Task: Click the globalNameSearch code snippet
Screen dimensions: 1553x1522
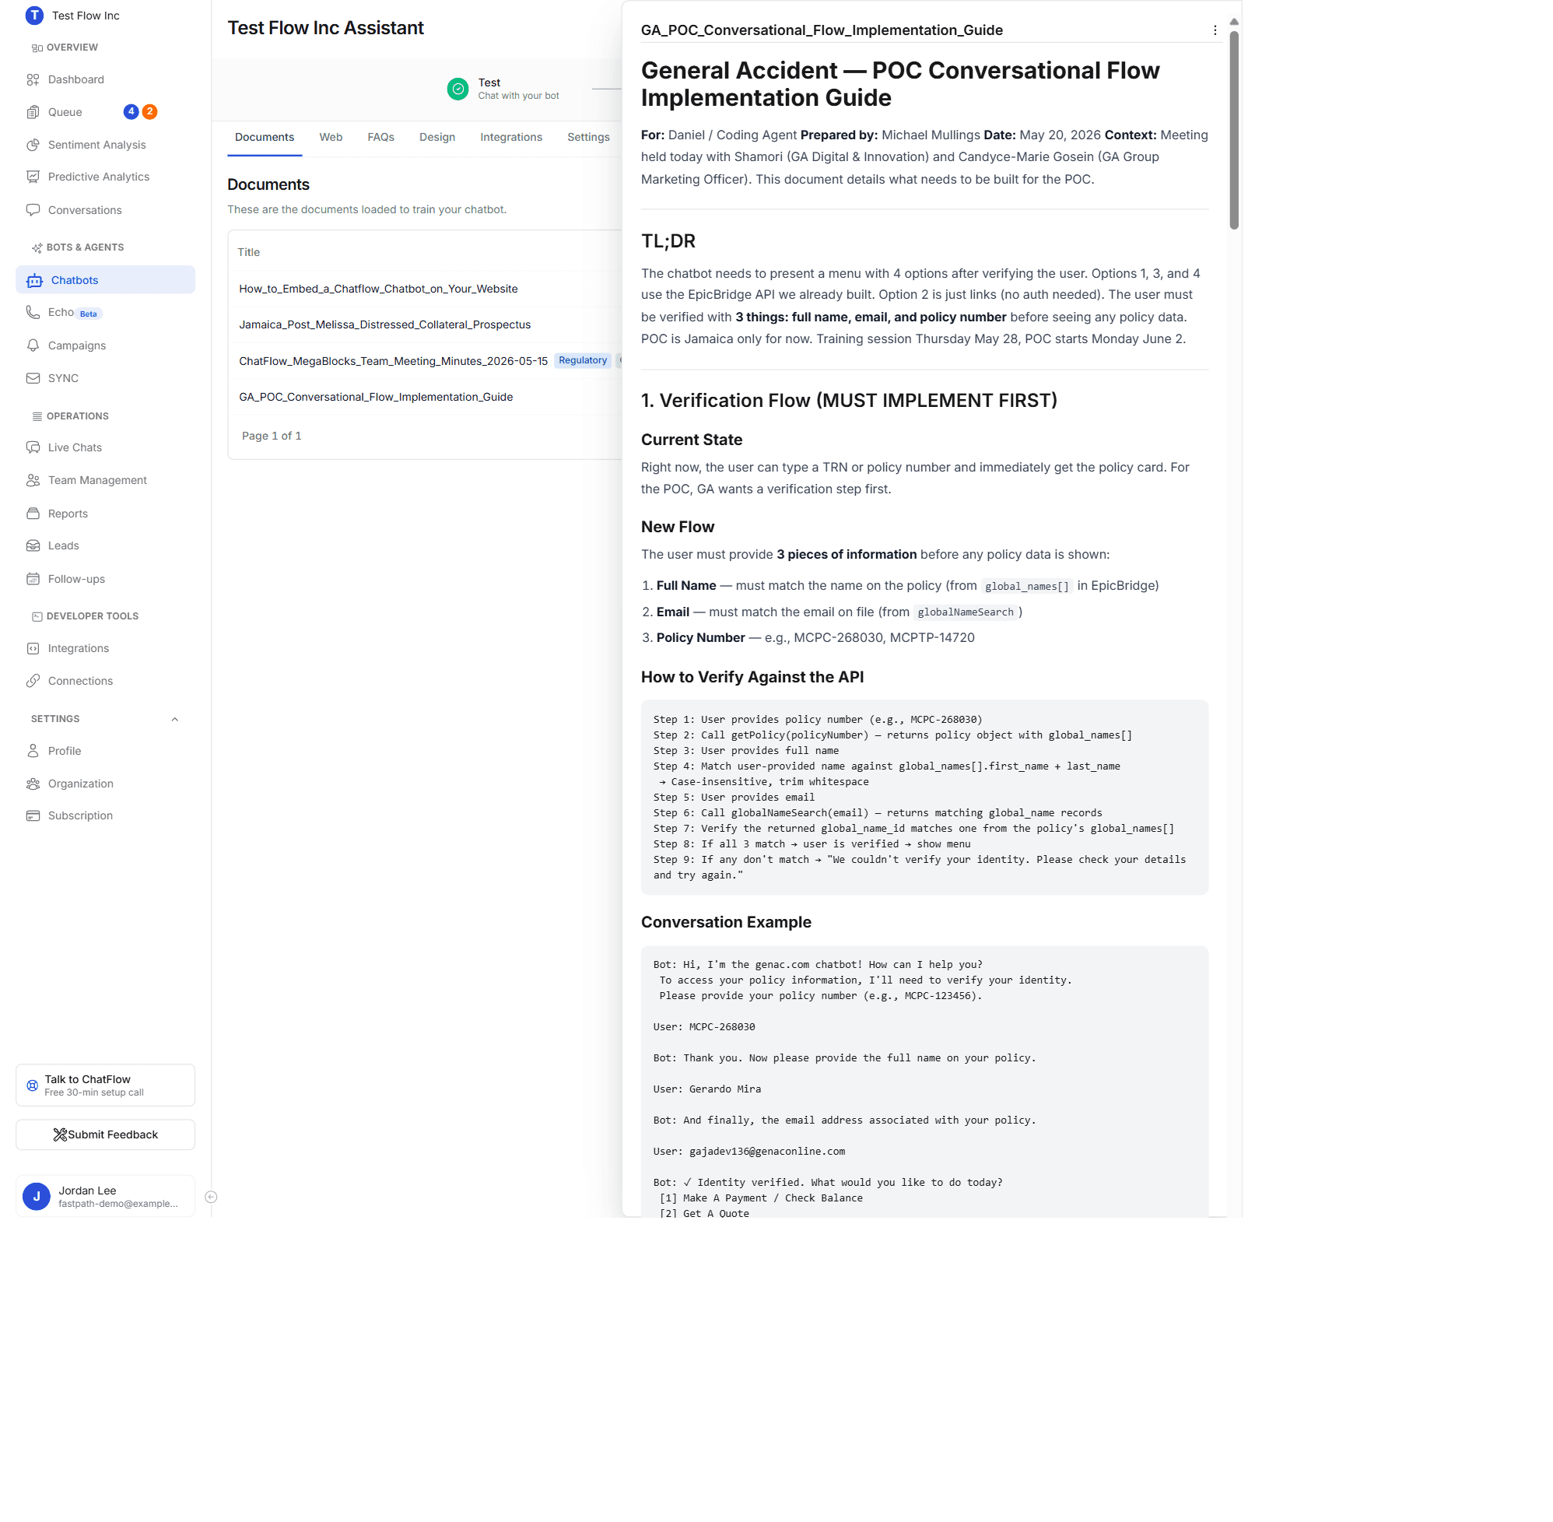Action: tap(966, 613)
